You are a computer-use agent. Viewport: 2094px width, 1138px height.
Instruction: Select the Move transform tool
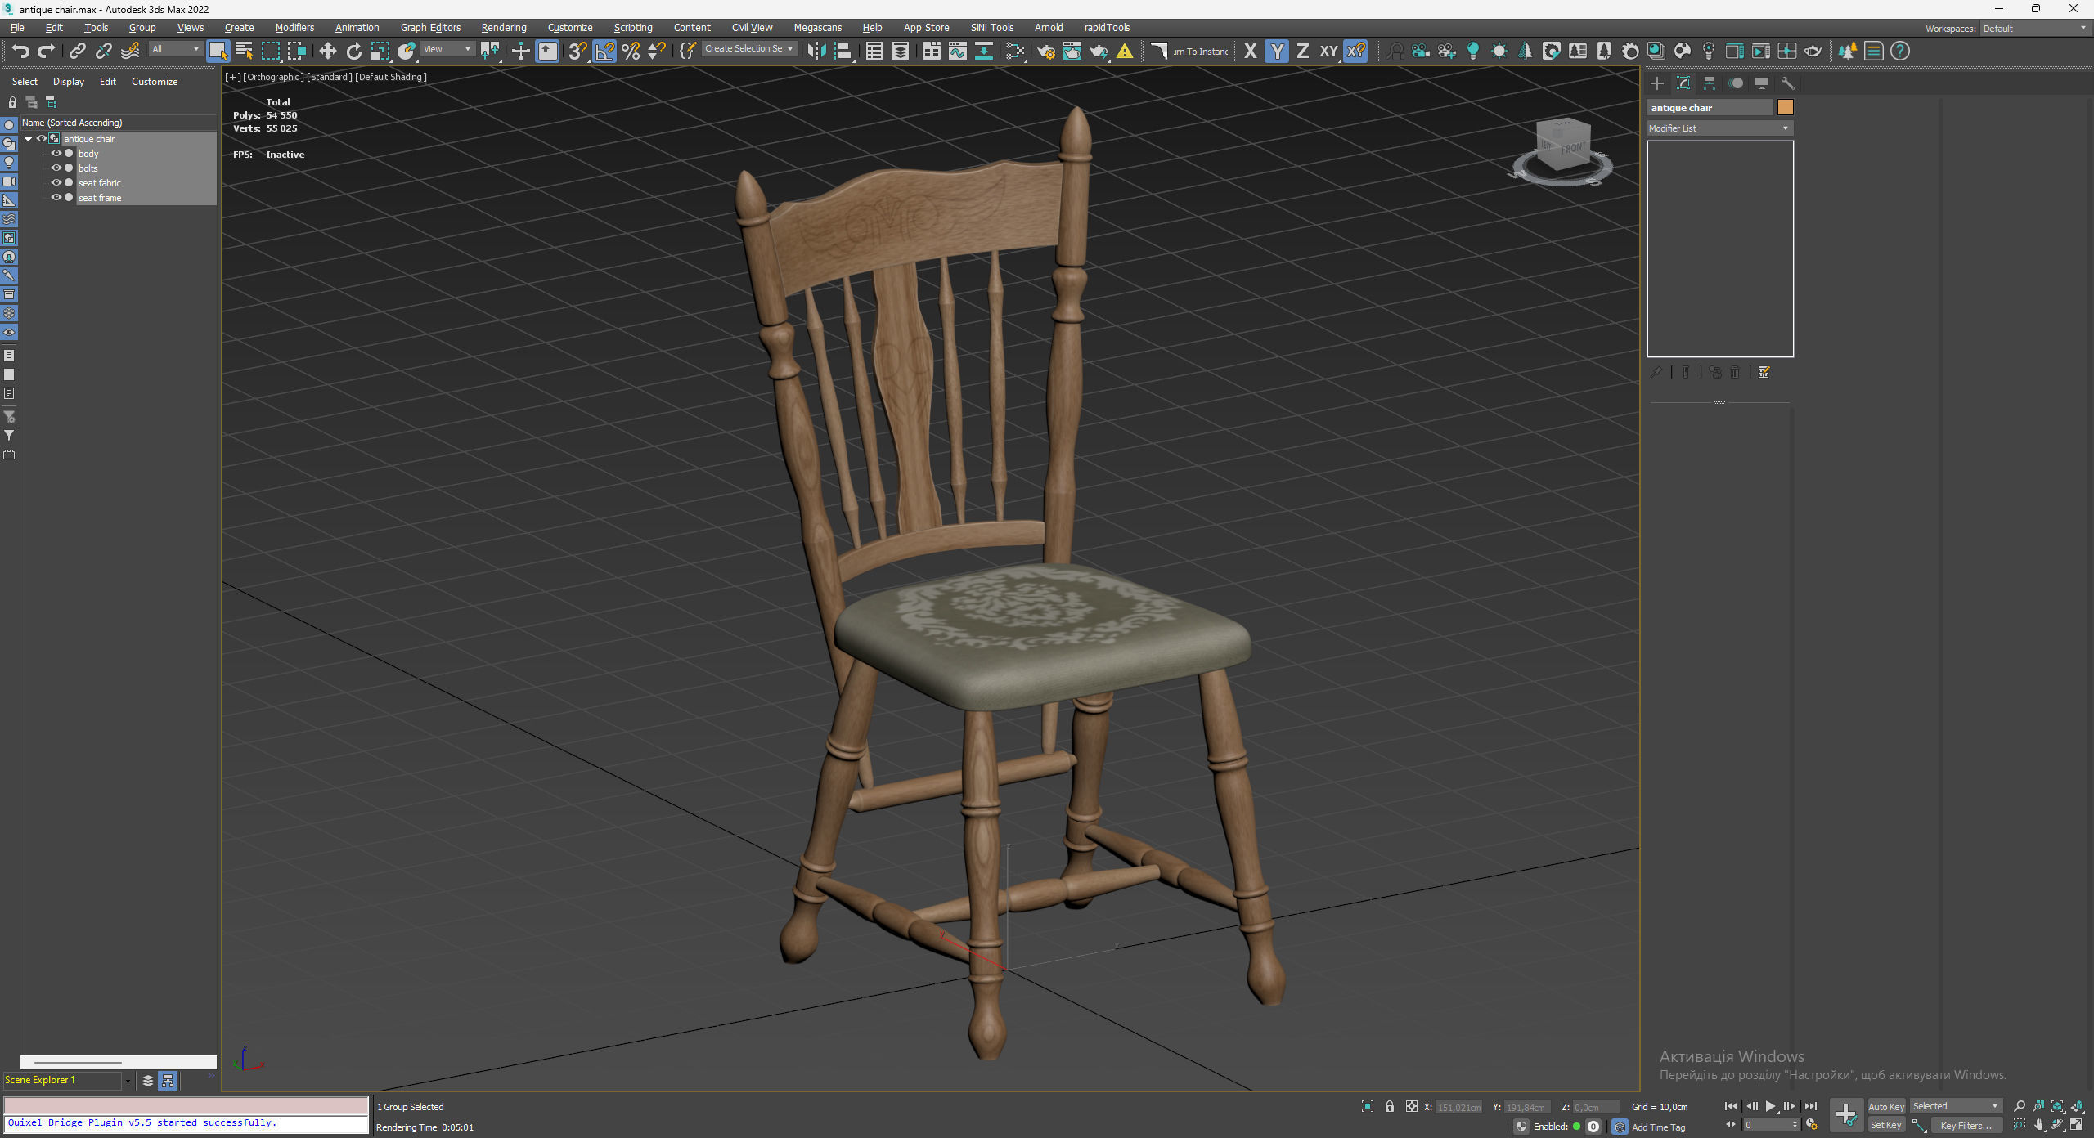coord(327,52)
